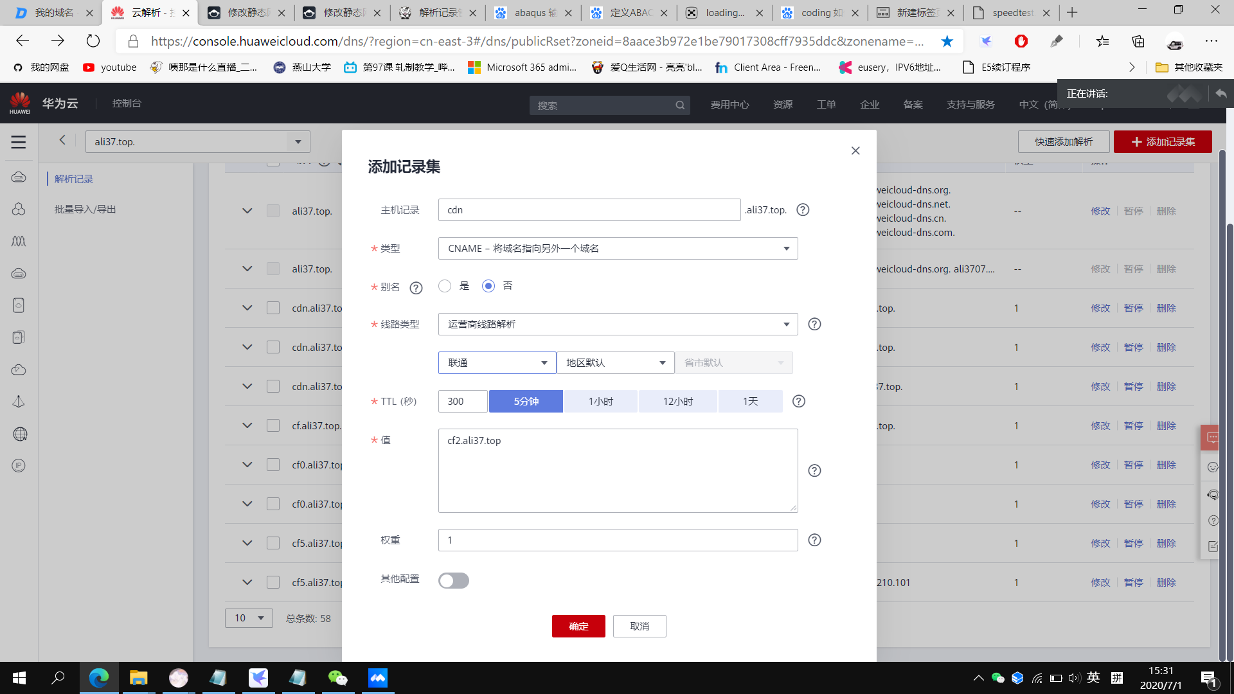Open the 联通 carrier dropdown
The width and height of the screenshot is (1234, 694).
pyautogui.click(x=497, y=363)
